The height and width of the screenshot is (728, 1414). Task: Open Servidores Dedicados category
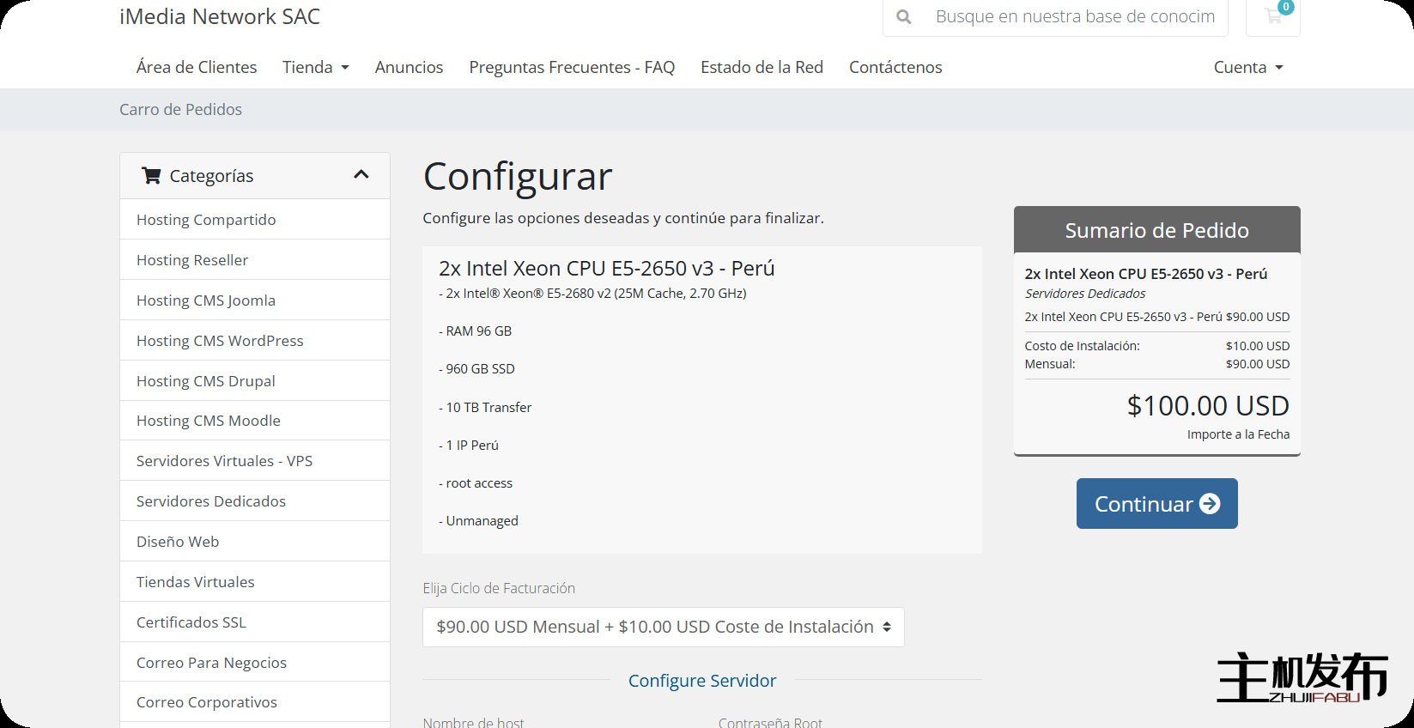pyautogui.click(x=211, y=501)
